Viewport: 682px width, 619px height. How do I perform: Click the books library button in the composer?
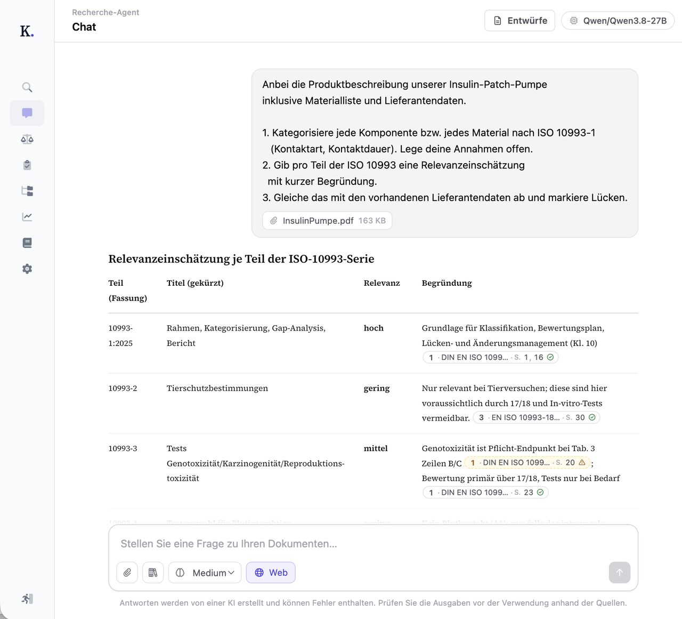click(x=153, y=573)
